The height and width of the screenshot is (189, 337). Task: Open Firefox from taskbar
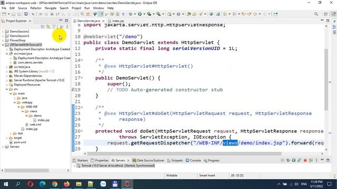coord(67,184)
